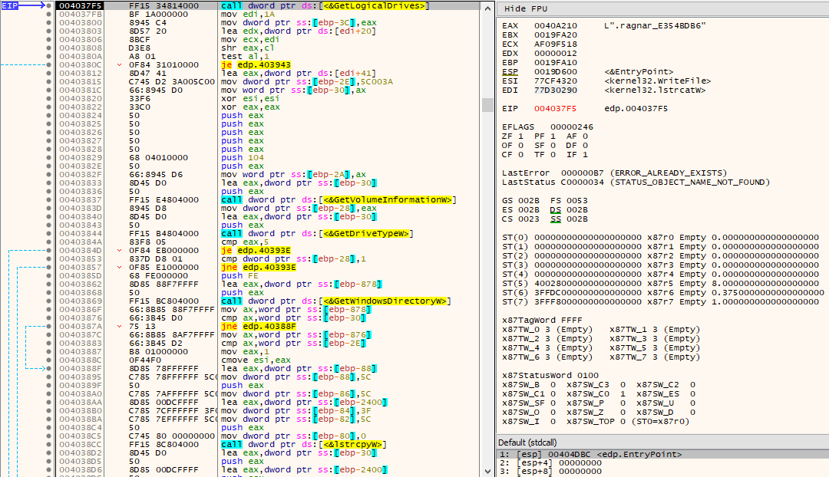Click the CF flag value
Screen dimensions: 829x477
(521, 155)
